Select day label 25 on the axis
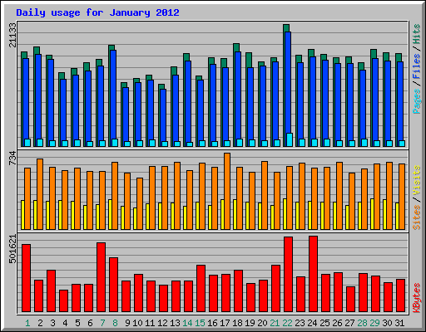Viewport: 426px width, 332px height. point(324,323)
